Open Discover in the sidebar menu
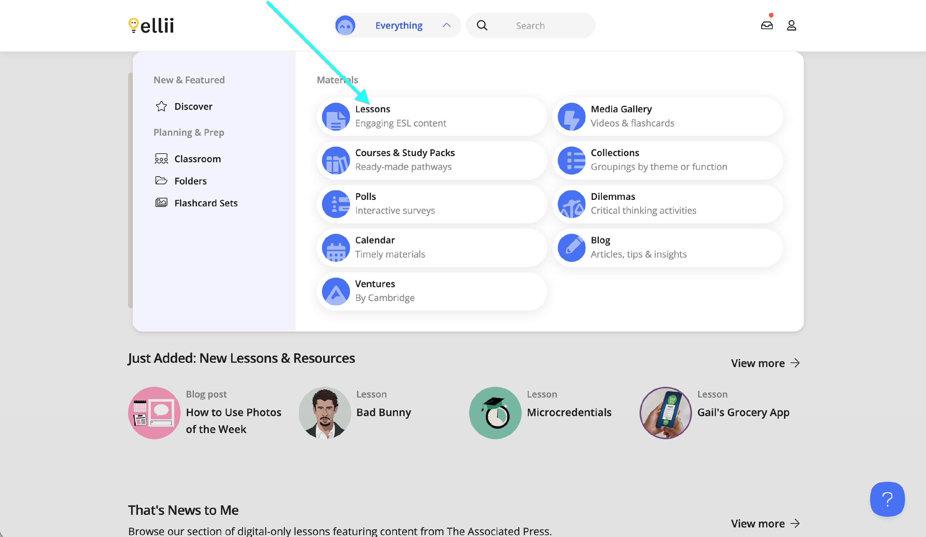926x537 pixels. click(193, 106)
